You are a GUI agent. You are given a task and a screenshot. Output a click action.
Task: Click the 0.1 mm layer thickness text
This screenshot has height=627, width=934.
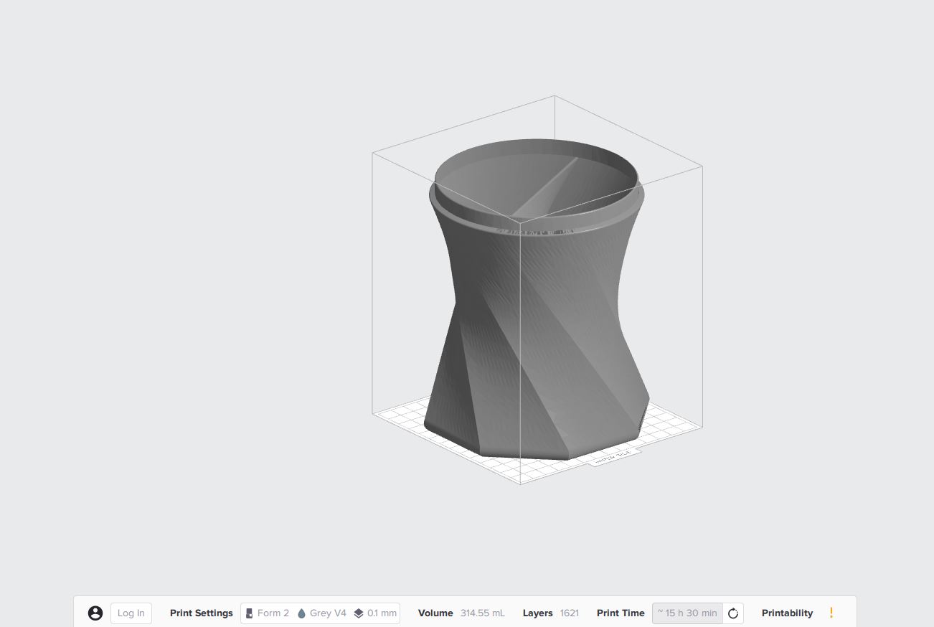(x=382, y=613)
